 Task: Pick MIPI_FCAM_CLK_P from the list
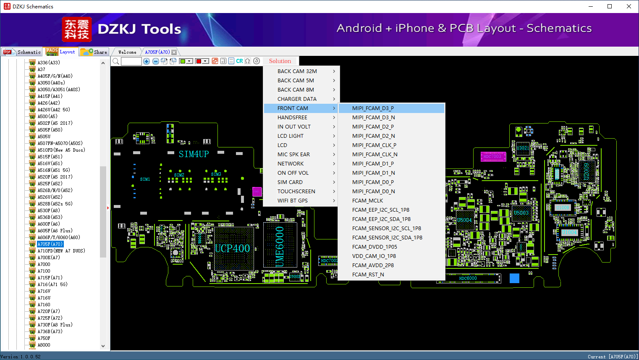click(391, 145)
